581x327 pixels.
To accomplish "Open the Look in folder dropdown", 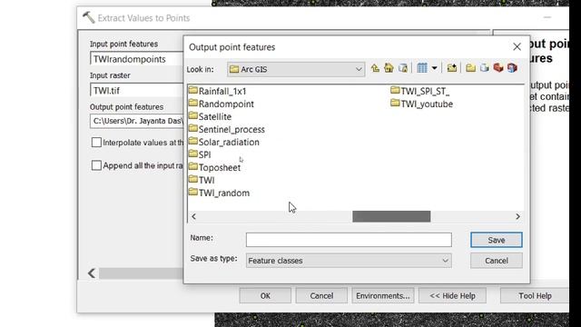I will (x=359, y=69).
